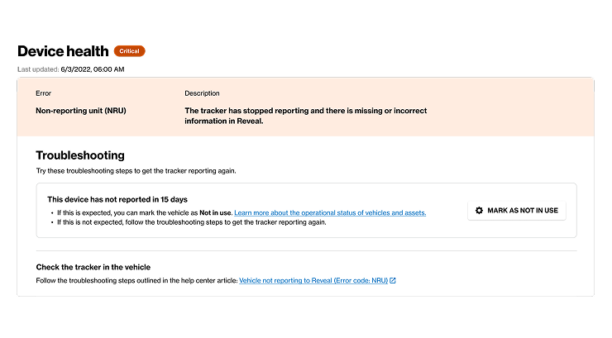
Task: Click the Check the tracker in the vehicle heading
Action: [93, 268]
